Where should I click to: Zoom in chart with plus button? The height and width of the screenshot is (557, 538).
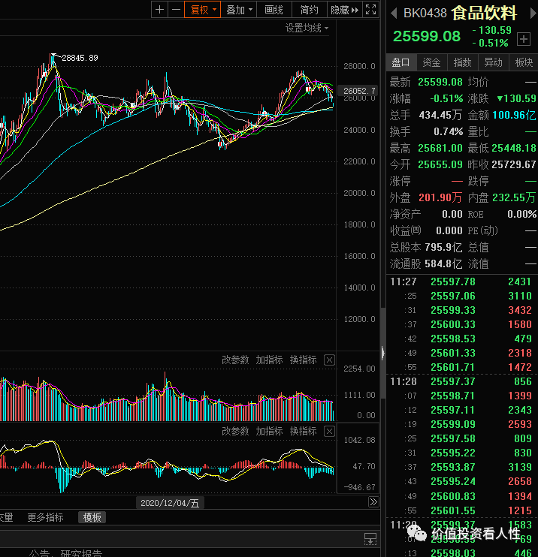tap(159, 10)
